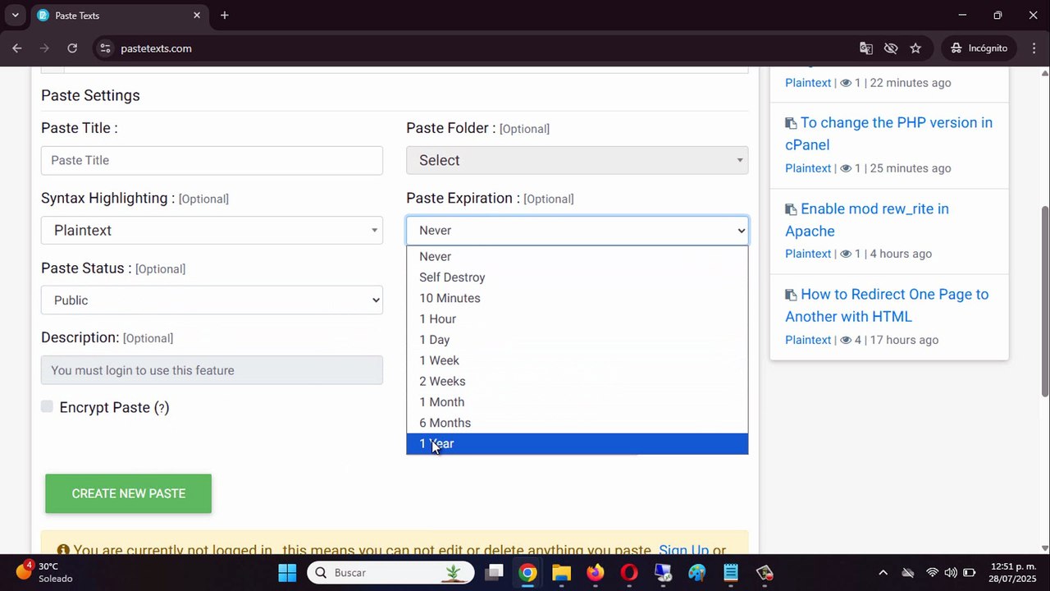Click Plaintext link with 25 minutes ago
The height and width of the screenshot is (591, 1050).
(x=808, y=168)
